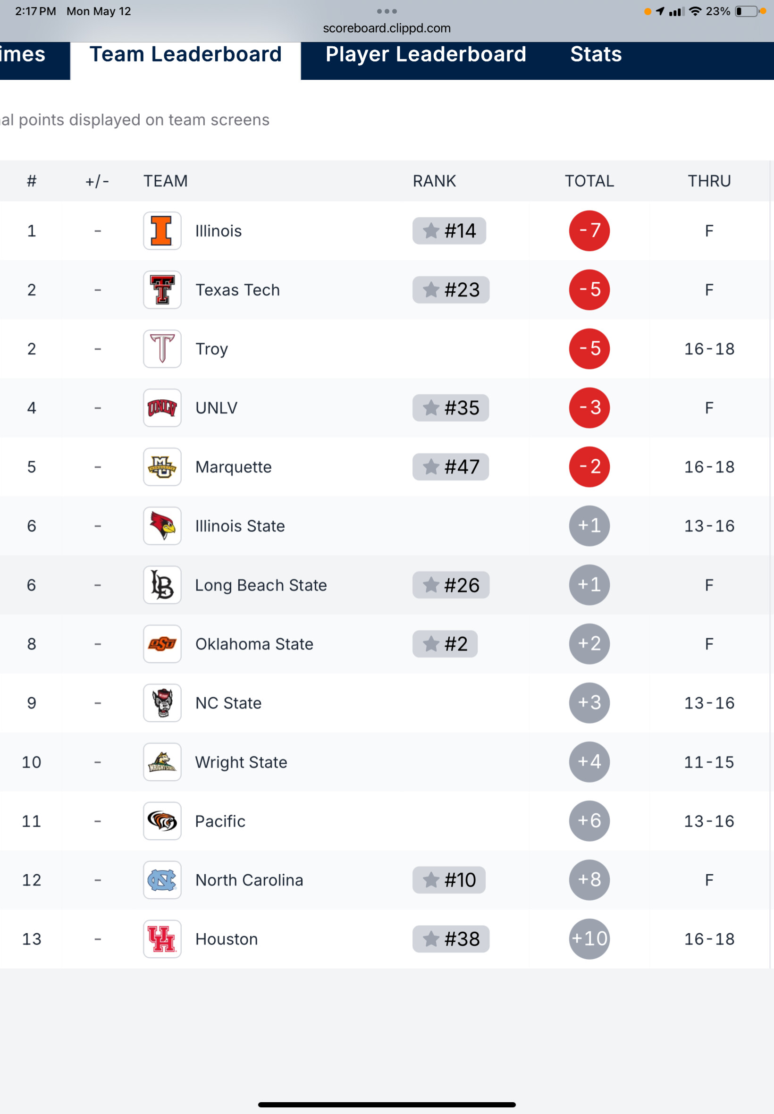Open the NC State wolf logo
This screenshot has width=774, height=1114.
click(x=162, y=703)
